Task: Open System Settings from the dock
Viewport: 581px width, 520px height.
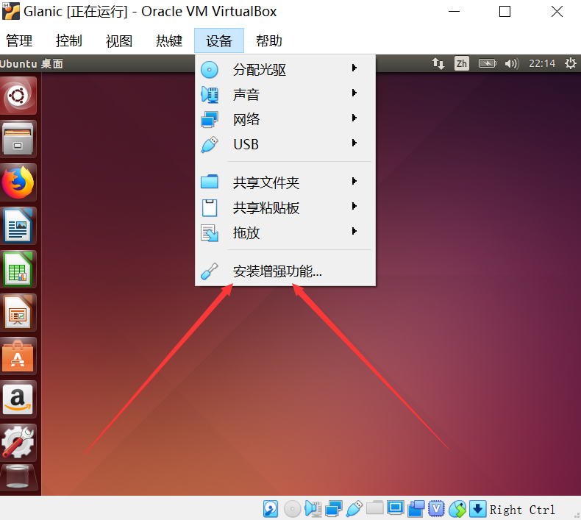Action: click(18, 443)
